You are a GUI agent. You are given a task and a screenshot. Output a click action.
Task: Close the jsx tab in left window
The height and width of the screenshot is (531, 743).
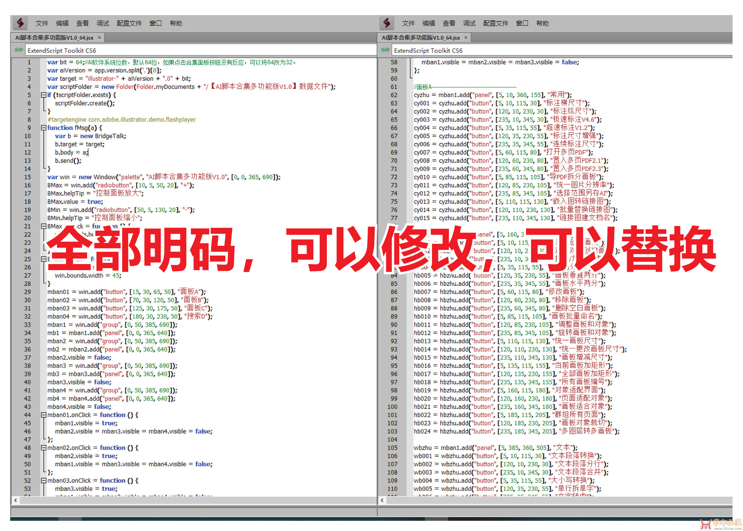[x=99, y=37]
